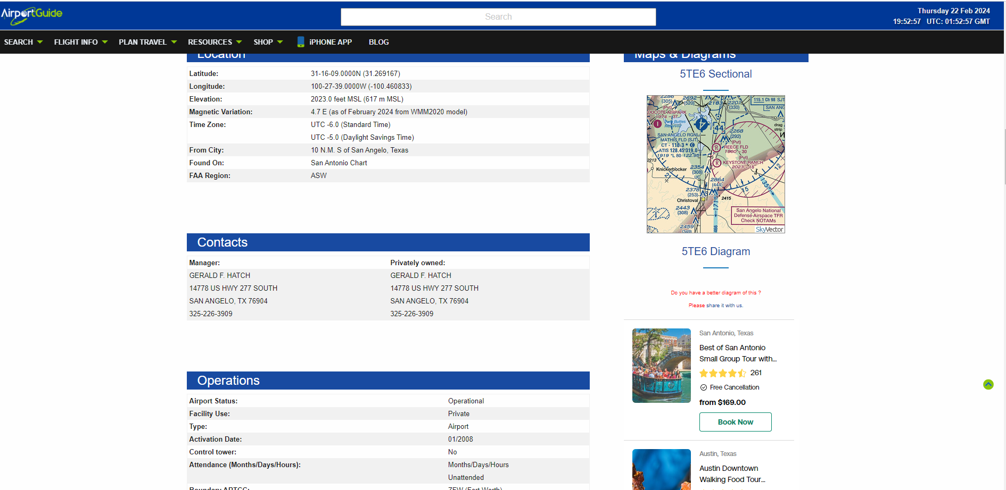Click the UTC time display in header
Image resolution: width=1006 pixels, height=490 pixels.
tap(958, 22)
